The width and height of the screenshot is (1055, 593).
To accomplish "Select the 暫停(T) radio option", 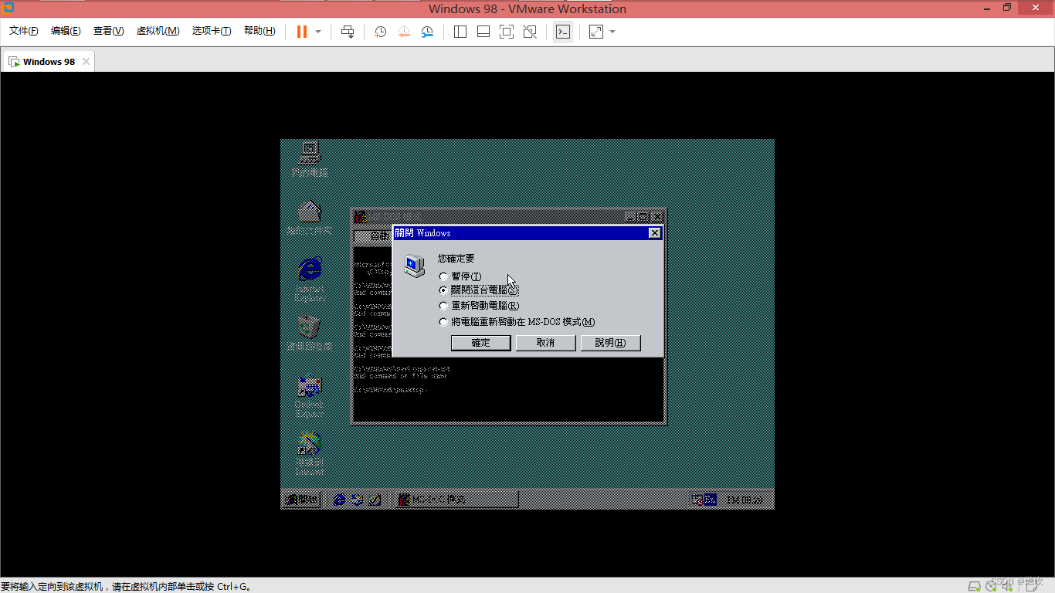I will click(x=461, y=276).
